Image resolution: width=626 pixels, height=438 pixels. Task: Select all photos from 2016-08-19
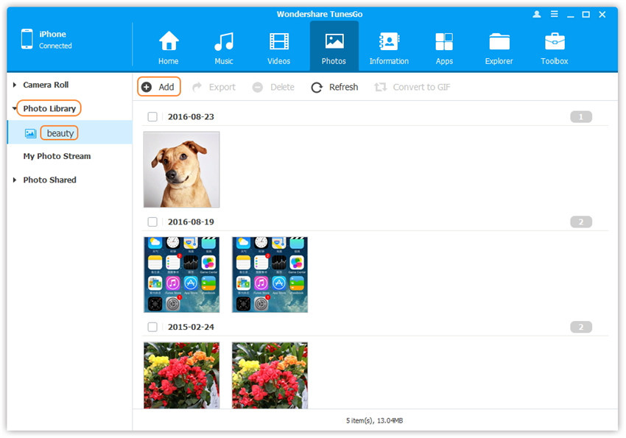[x=152, y=222]
